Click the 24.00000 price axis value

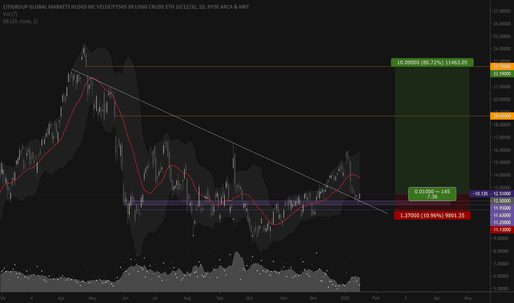tap(502, 49)
